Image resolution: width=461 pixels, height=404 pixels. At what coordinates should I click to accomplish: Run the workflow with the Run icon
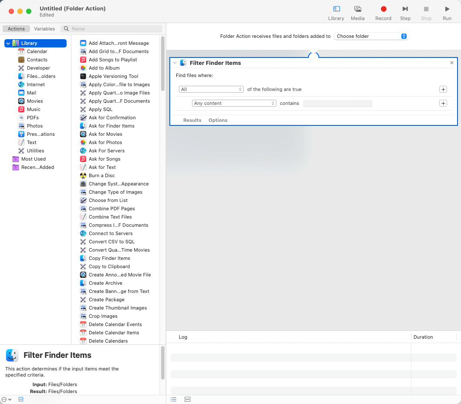[x=447, y=9]
